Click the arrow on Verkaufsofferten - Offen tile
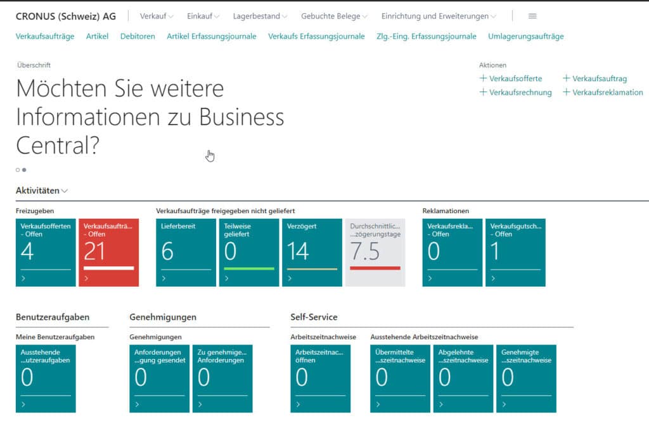649x425 pixels. (x=23, y=278)
